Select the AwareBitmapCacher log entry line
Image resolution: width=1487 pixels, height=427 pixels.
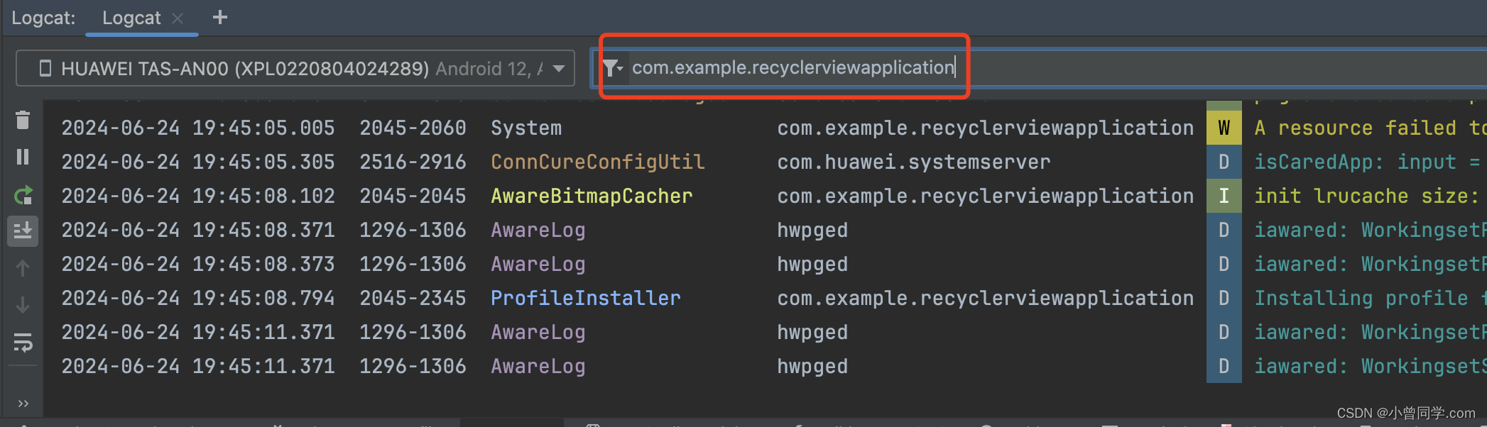(x=591, y=196)
